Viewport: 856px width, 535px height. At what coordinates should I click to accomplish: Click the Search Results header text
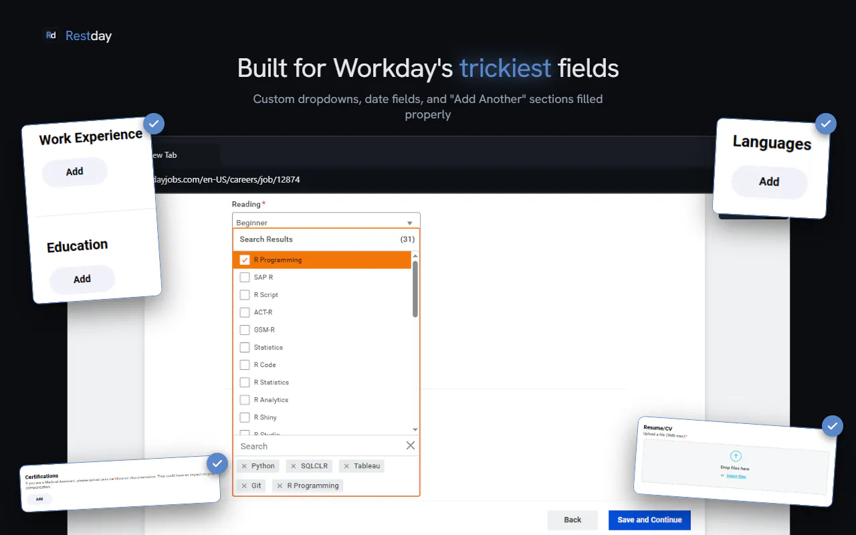tap(266, 239)
